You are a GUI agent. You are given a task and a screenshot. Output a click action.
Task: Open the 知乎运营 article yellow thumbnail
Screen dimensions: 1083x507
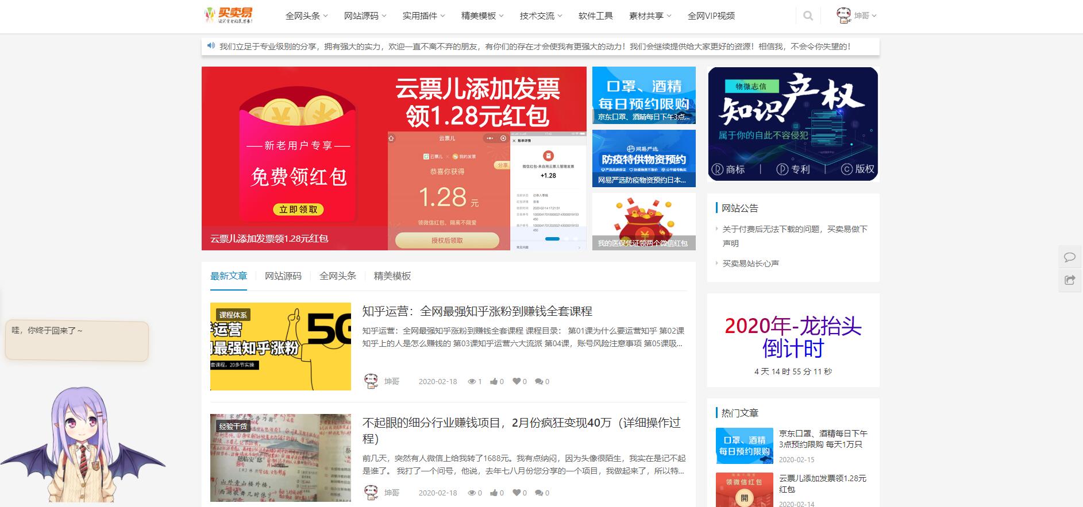point(280,346)
